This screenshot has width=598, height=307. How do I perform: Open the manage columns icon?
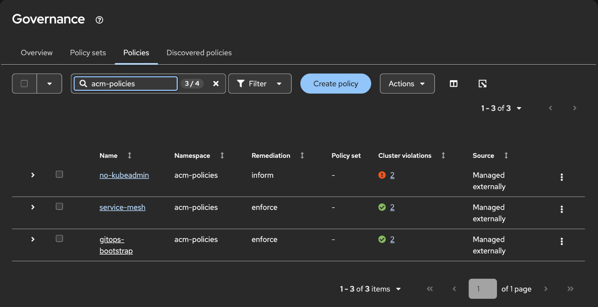[x=453, y=83]
